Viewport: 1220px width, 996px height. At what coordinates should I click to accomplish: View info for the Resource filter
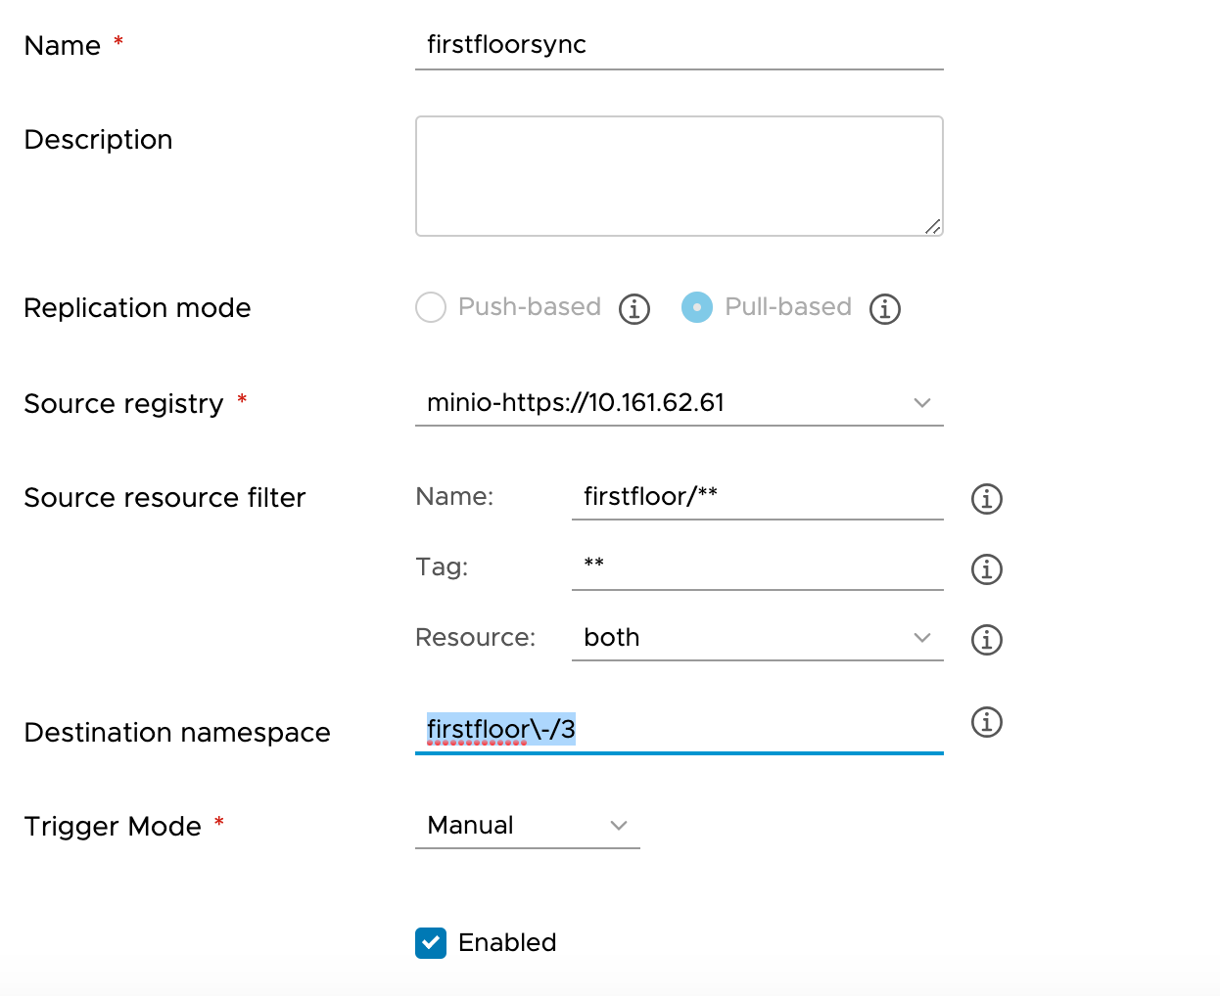[x=986, y=640]
